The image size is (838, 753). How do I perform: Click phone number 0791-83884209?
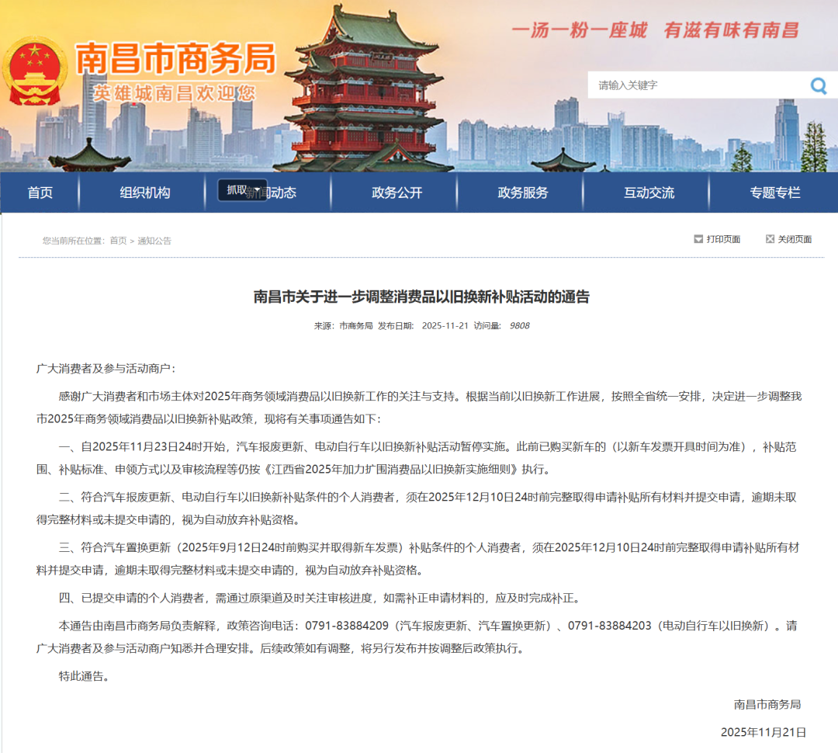click(347, 626)
